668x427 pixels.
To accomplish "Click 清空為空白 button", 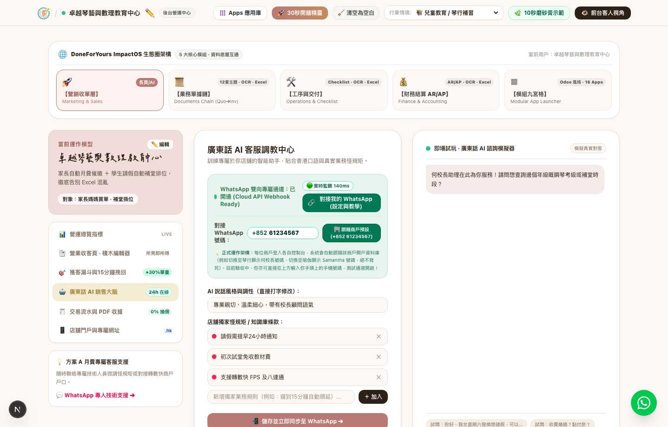I will pos(356,13).
